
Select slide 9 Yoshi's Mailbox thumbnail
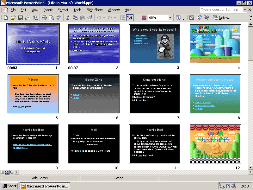33,144
